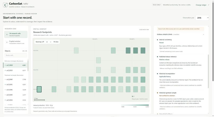Click the value 4,881 for cell_0020
214x117 pixels.
pos(24,65)
